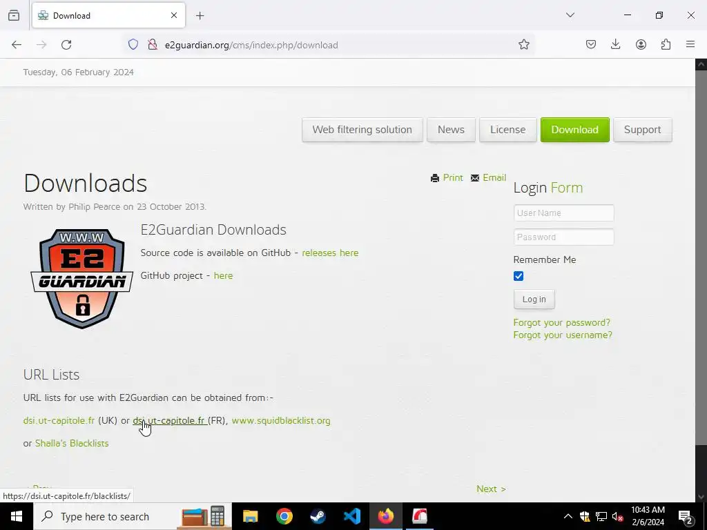Focus the User Name input field
The width and height of the screenshot is (707, 530).
[563, 213]
